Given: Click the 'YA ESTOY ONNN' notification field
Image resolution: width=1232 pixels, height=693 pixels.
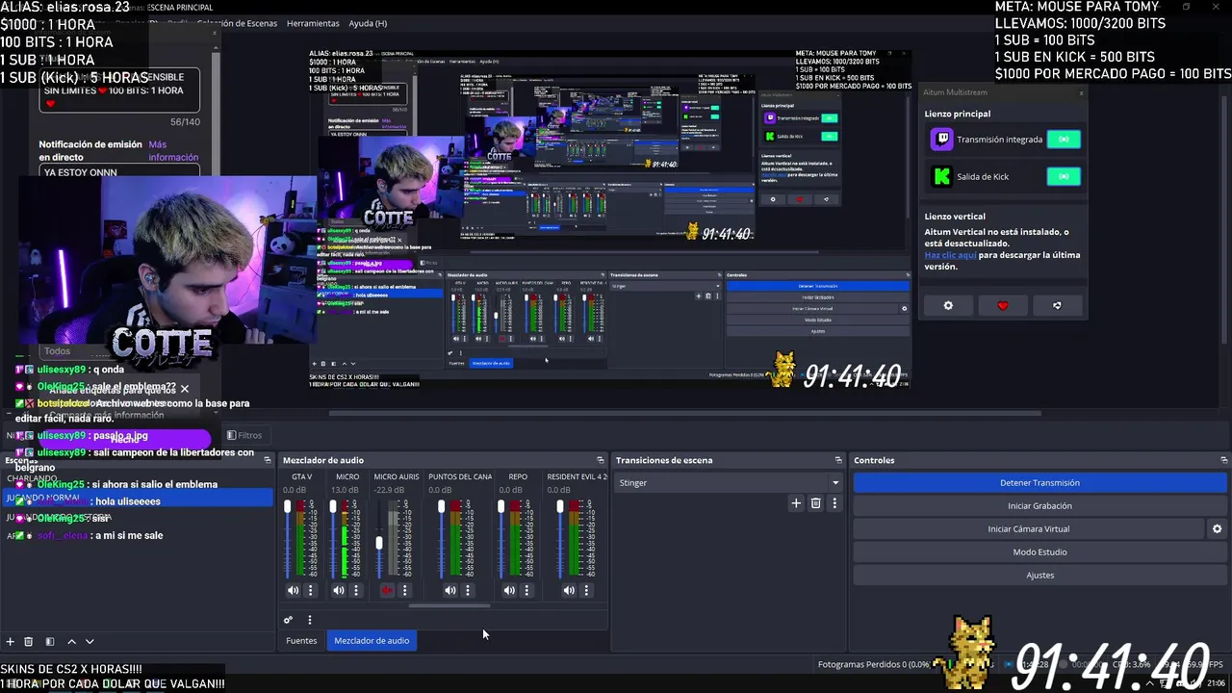Looking at the screenshot, I should [x=119, y=172].
